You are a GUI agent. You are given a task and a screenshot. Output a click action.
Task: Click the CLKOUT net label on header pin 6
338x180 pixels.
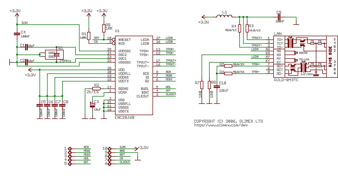(x=125, y=162)
